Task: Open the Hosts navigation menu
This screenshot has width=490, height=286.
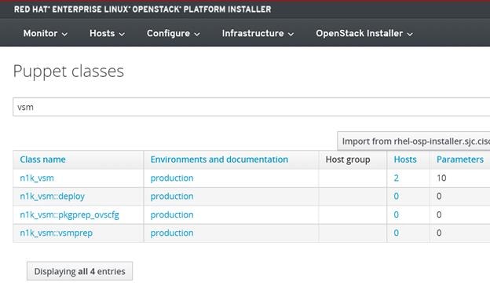Action: 107,34
